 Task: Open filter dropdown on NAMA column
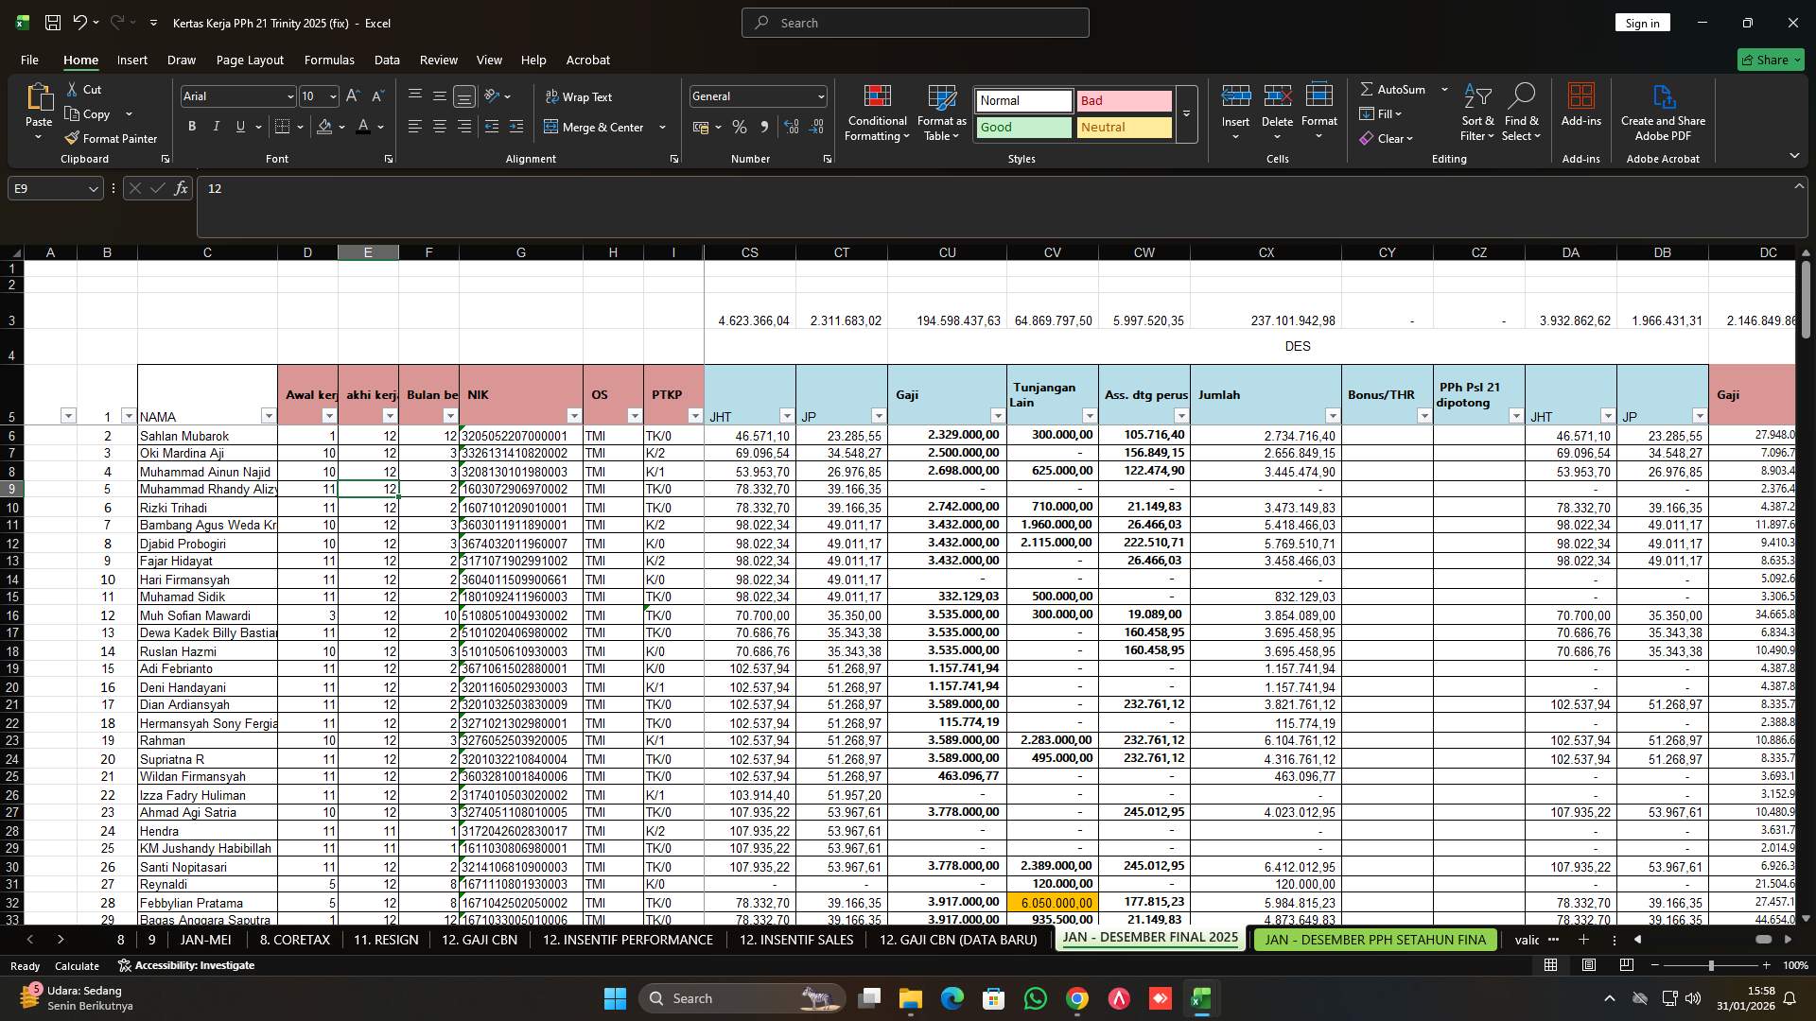click(269, 416)
